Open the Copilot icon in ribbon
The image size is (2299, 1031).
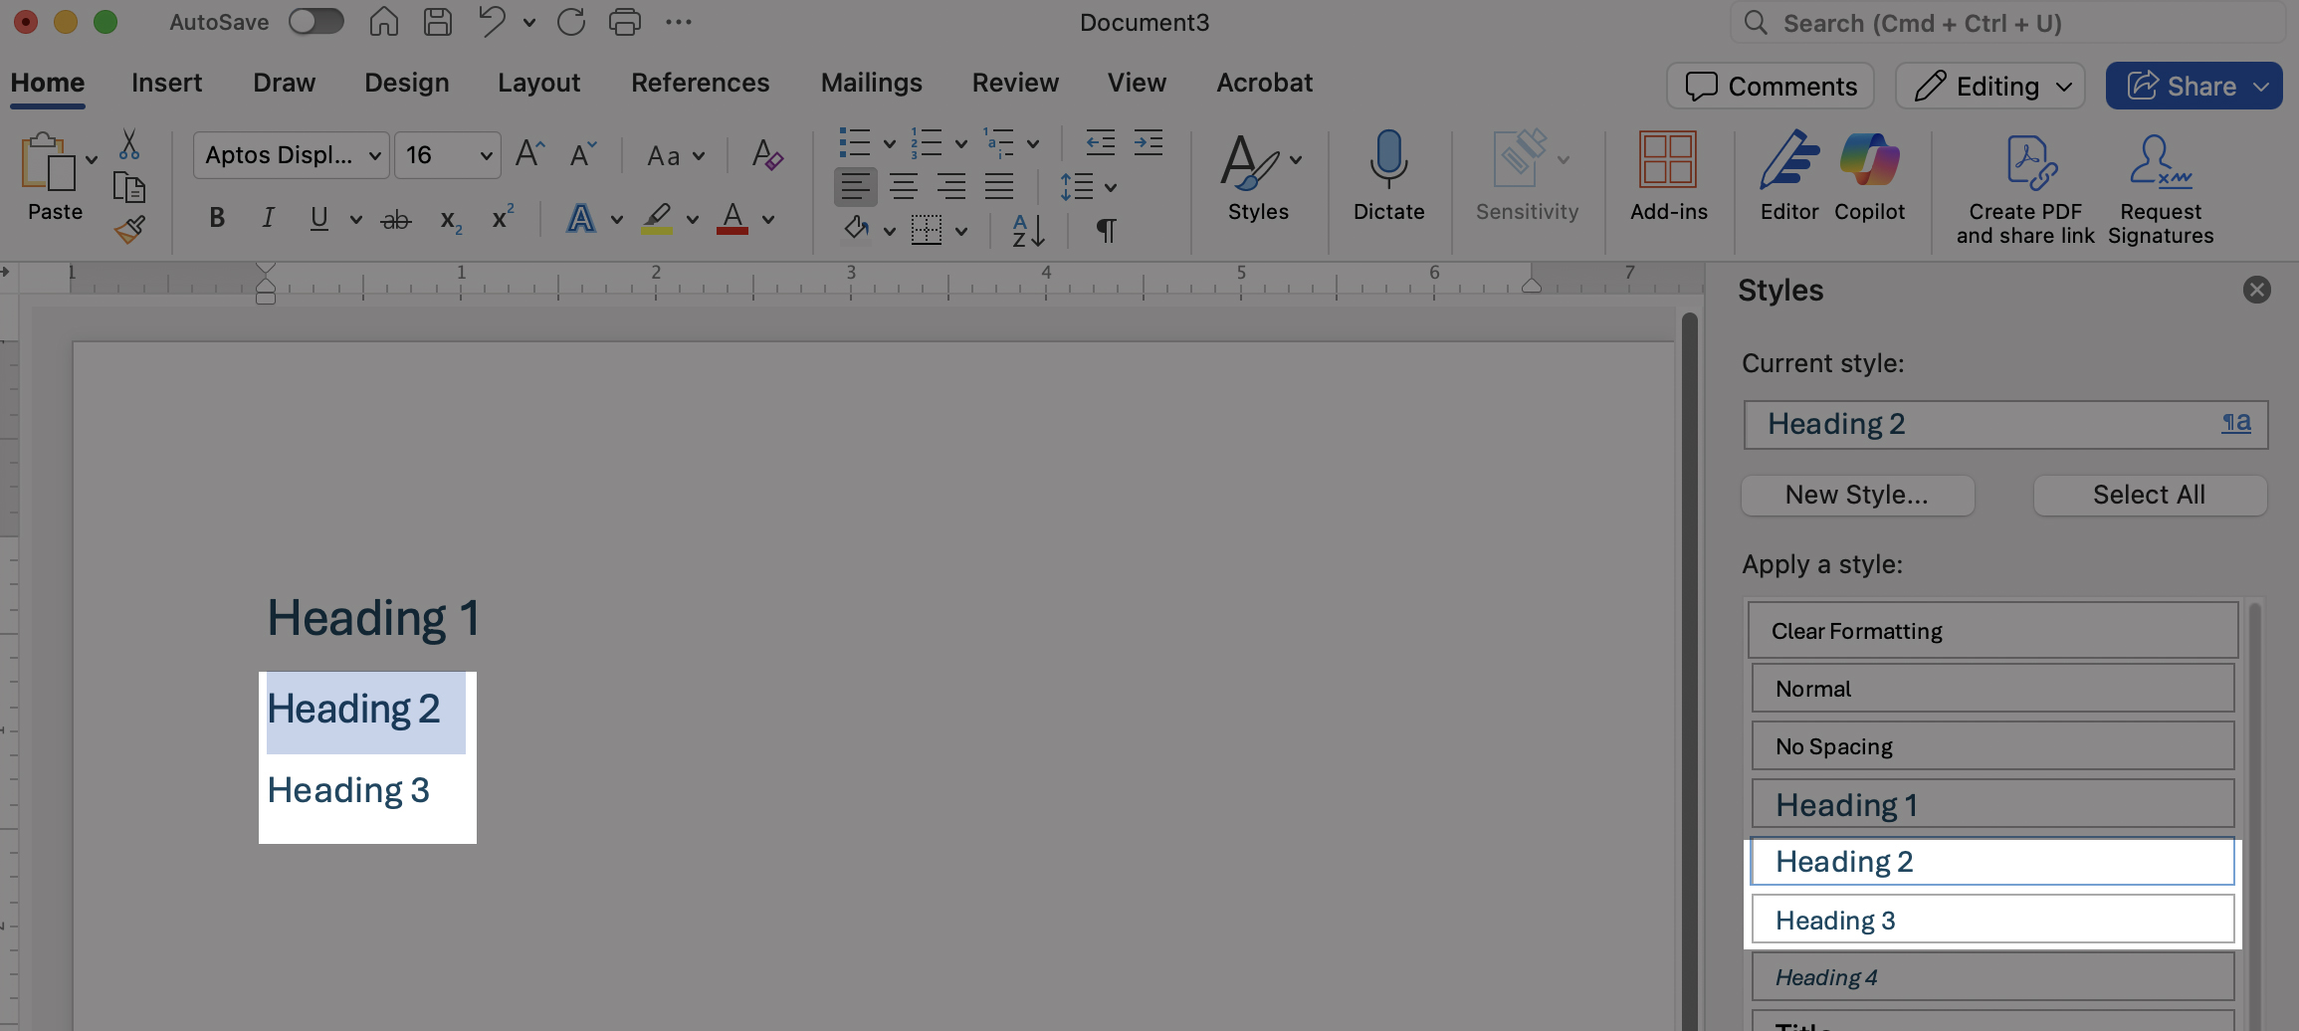pos(1869,159)
